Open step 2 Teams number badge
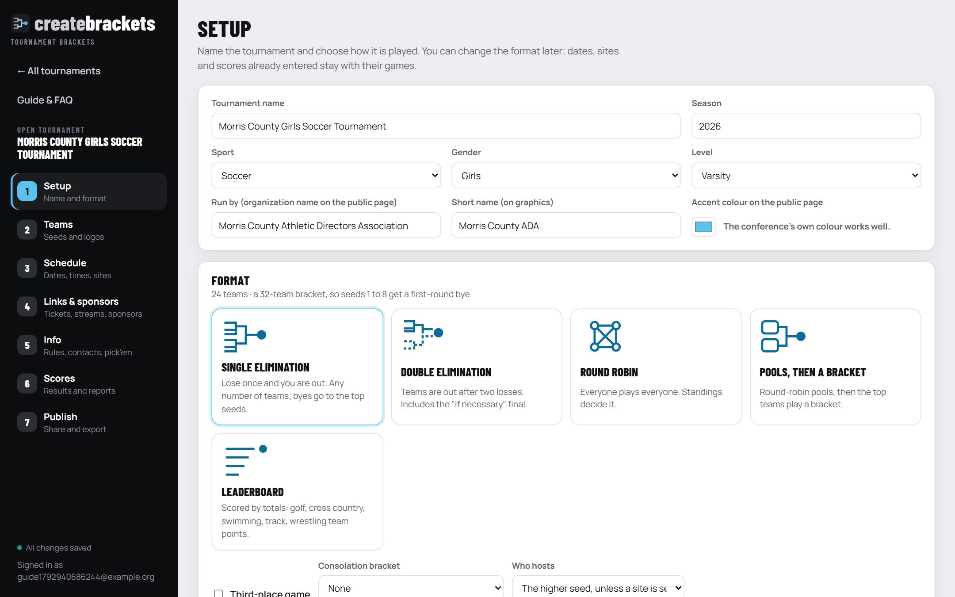 [x=27, y=230]
